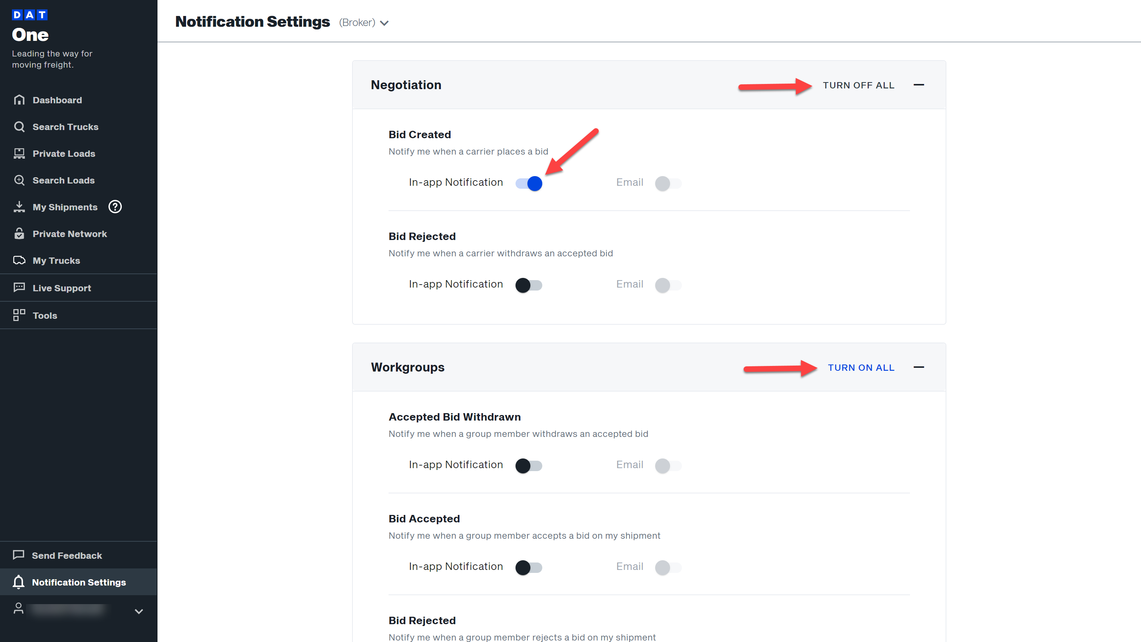Select the Search Trucks icon
This screenshot has width=1141, height=642.
[19, 127]
